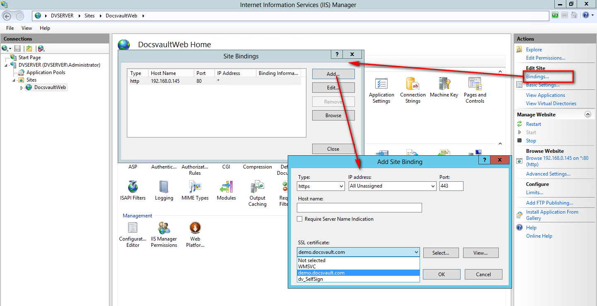Open the ISAPI Filters feature icon
Image resolution: width=597 pixels, height=306 pixels.
pyautogui.click(x=133, y=188)
